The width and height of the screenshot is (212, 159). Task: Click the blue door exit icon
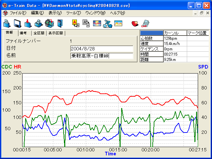coord(60,23)
